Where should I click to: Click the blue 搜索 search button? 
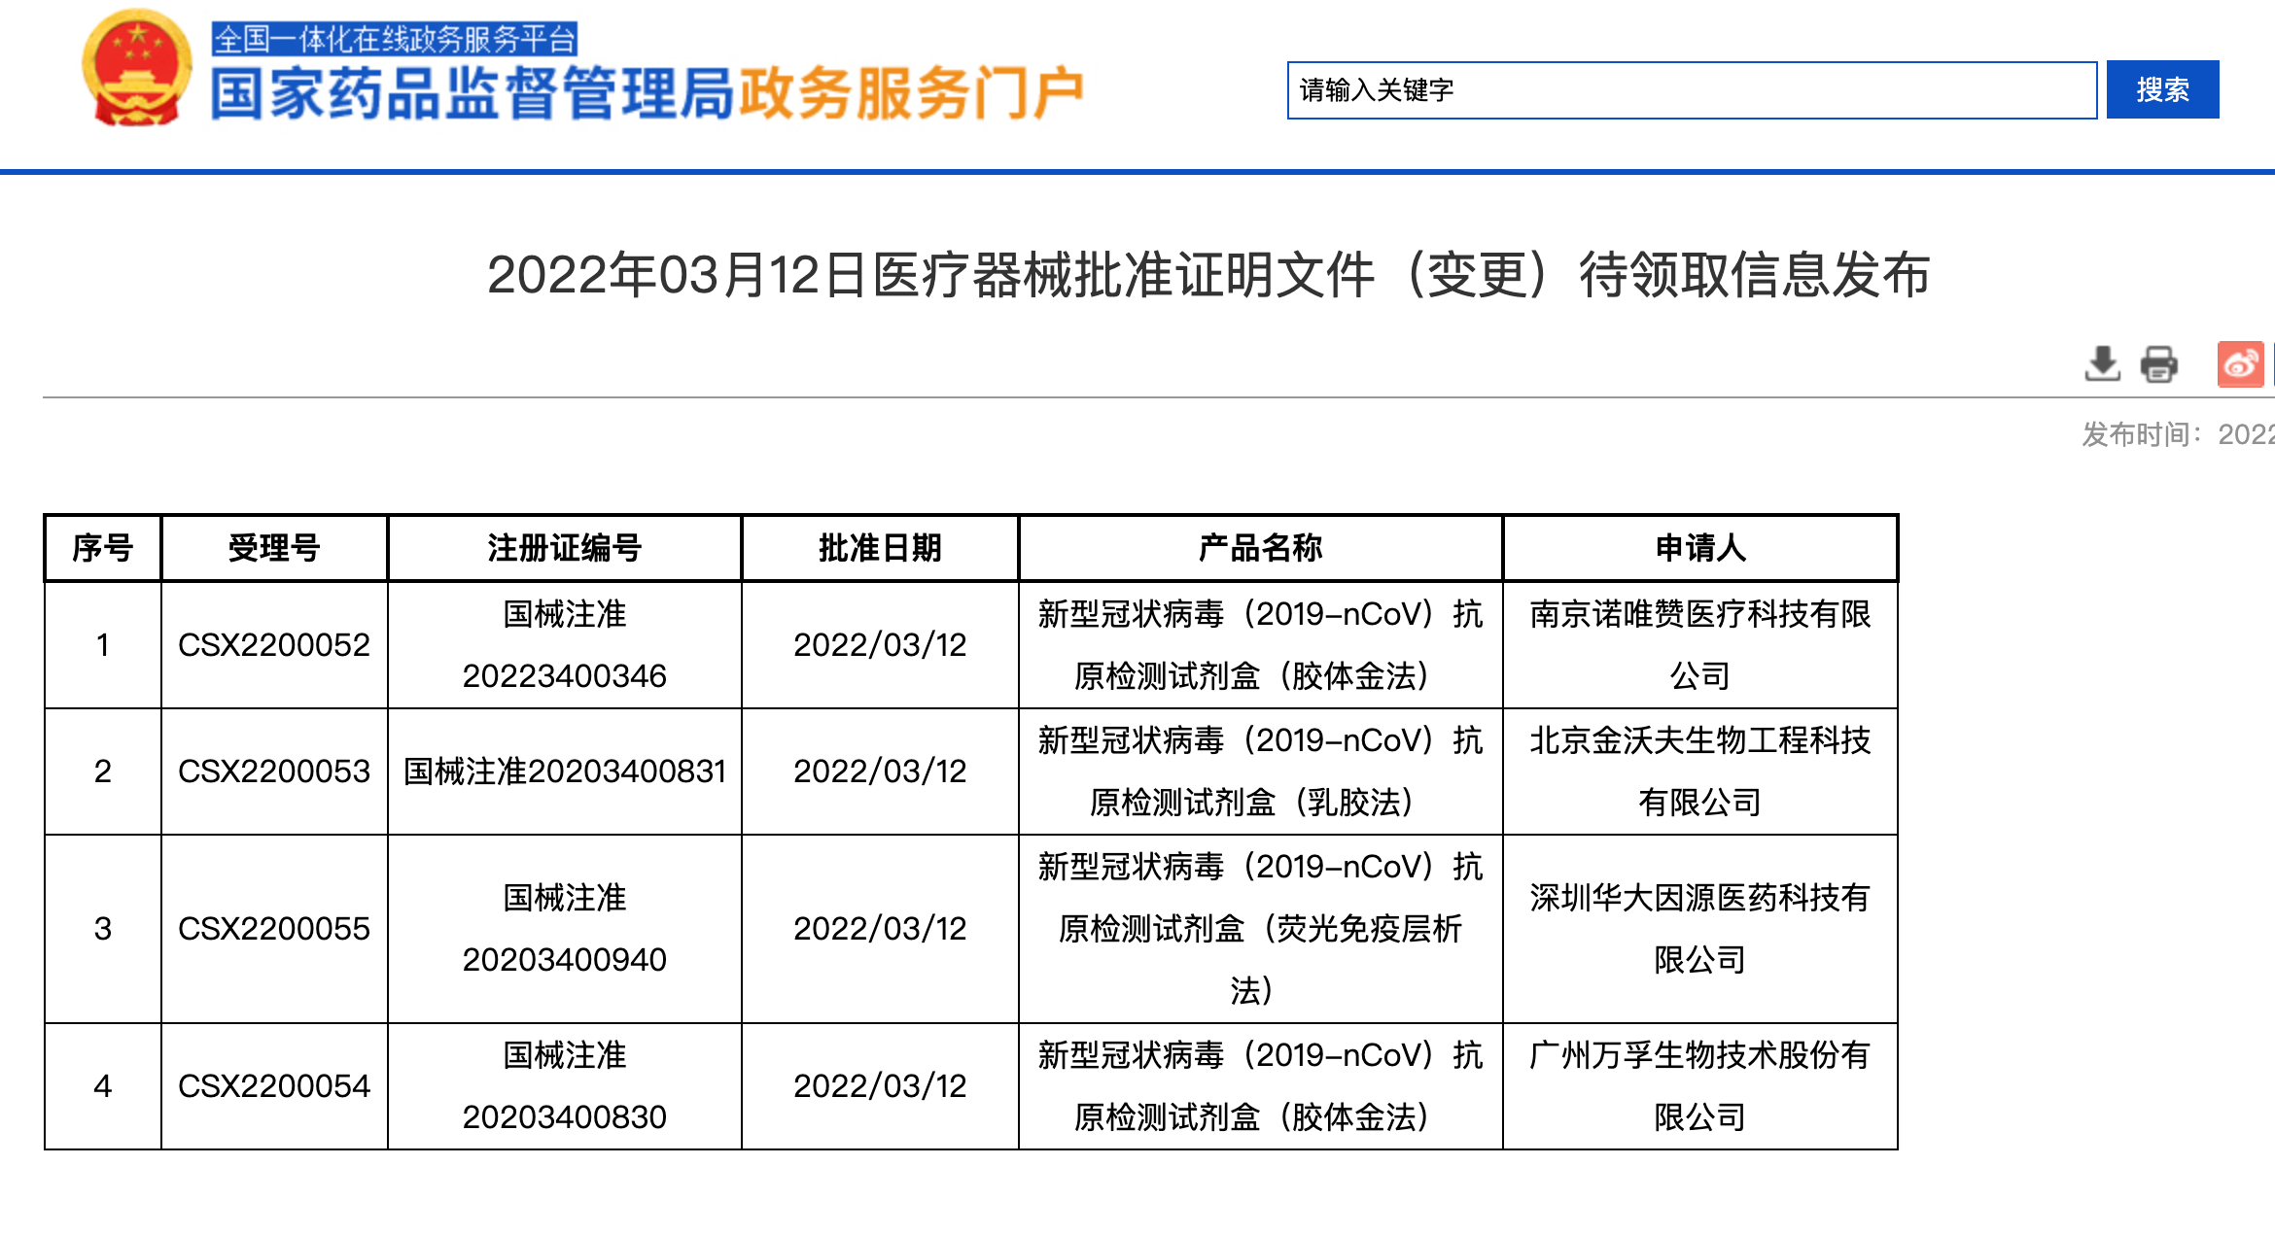(2162, 89)
